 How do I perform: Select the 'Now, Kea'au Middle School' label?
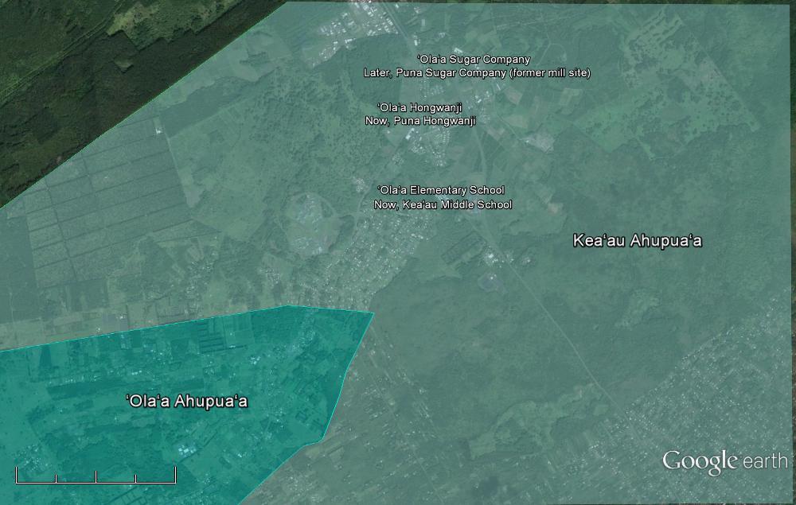(x=443, y=204)
